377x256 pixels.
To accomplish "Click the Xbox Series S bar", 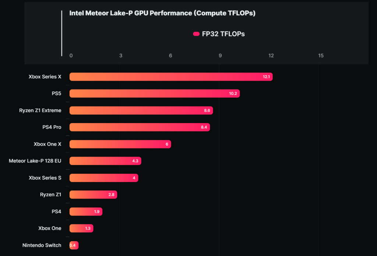I will coord(104,178).
